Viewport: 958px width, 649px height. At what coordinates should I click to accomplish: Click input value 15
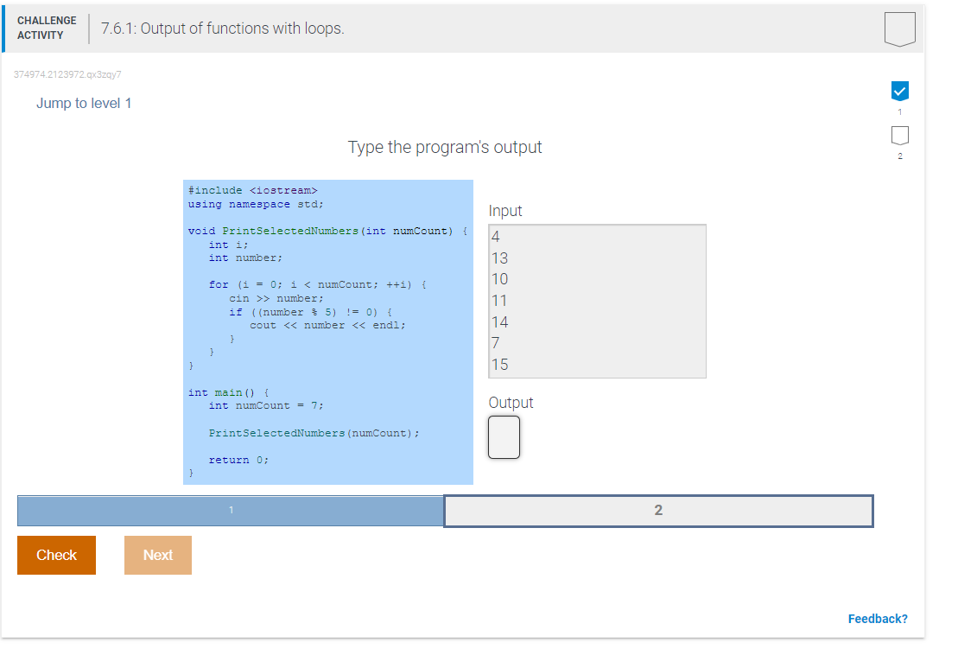[500, 365]
